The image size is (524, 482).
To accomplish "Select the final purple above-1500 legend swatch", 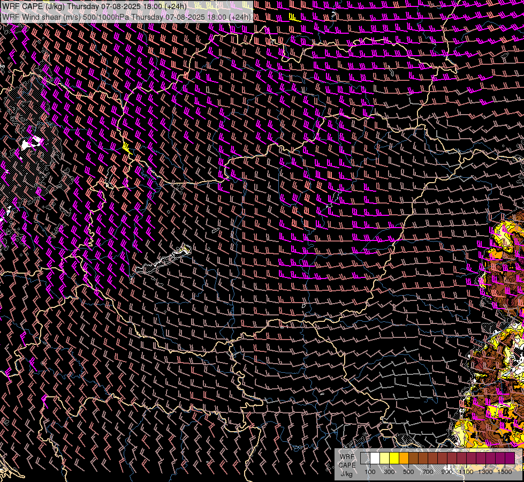I will 510,458.
